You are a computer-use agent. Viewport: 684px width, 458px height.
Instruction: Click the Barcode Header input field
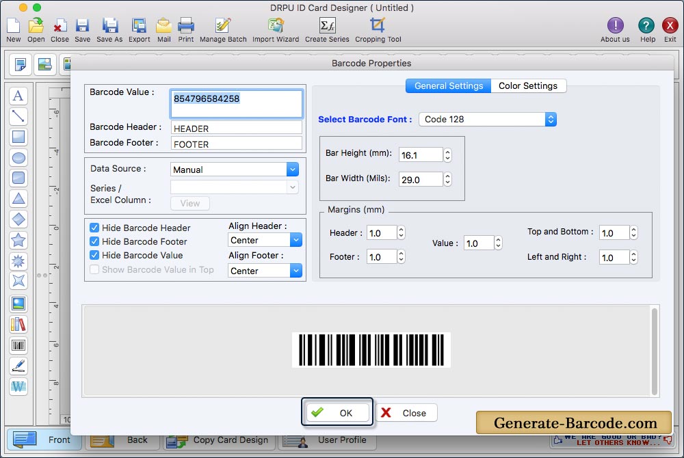pos(236,128)
